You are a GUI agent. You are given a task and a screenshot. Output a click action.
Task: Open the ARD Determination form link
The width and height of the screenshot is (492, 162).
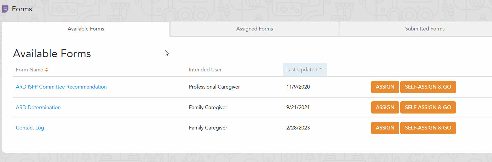pyautogui.click(x=38, y=107)
